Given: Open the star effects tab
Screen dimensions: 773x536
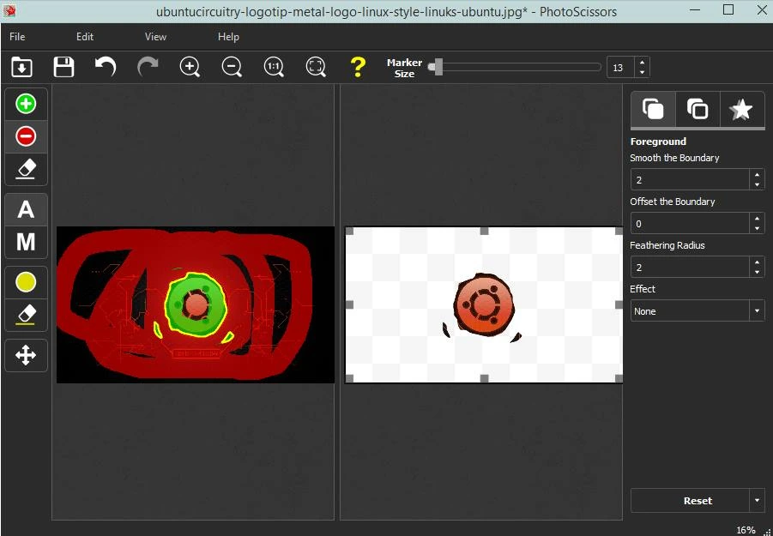Looking at the screenshot, I should pyautogui.click(x=741, y=109).
